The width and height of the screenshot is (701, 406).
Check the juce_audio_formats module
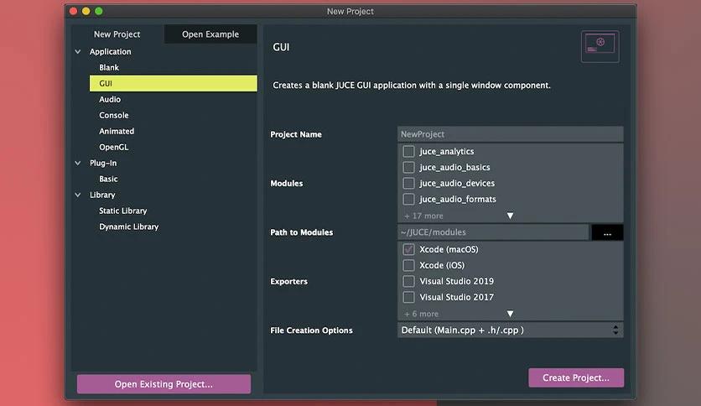tap(408, 199)
